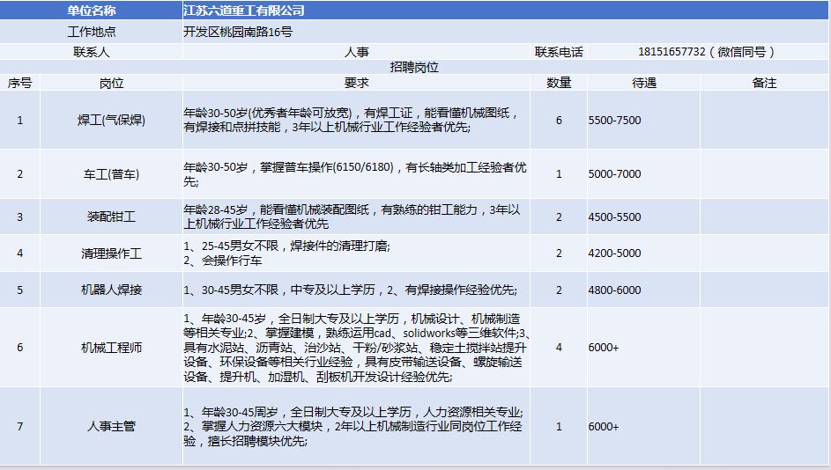Select the salary cell 4200-5000

[x=615, y=253]
